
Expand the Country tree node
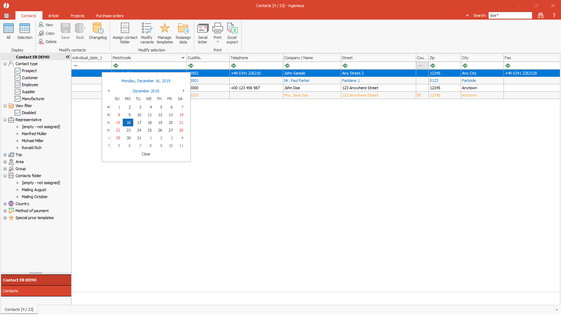pyautogui.click(x=5, y=204)
